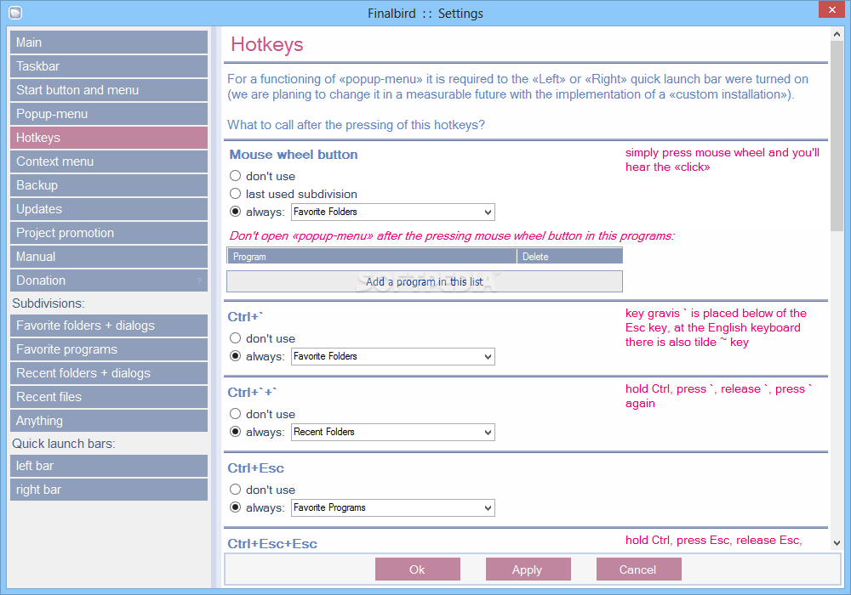Open Recent folders + dialogs subdivision
Image resolution: width=851 pixels, height=595 pixels.
point(109,373)
